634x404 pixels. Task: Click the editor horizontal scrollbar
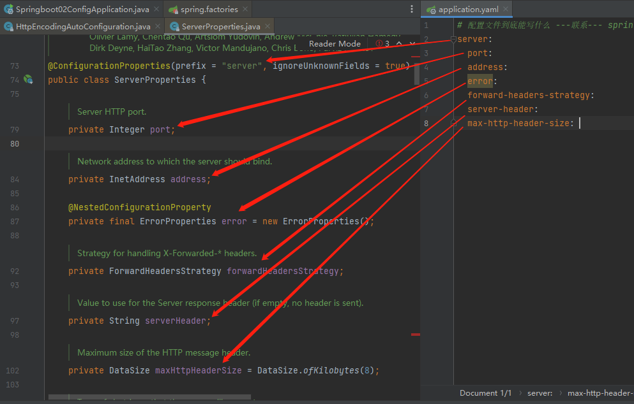149,397
